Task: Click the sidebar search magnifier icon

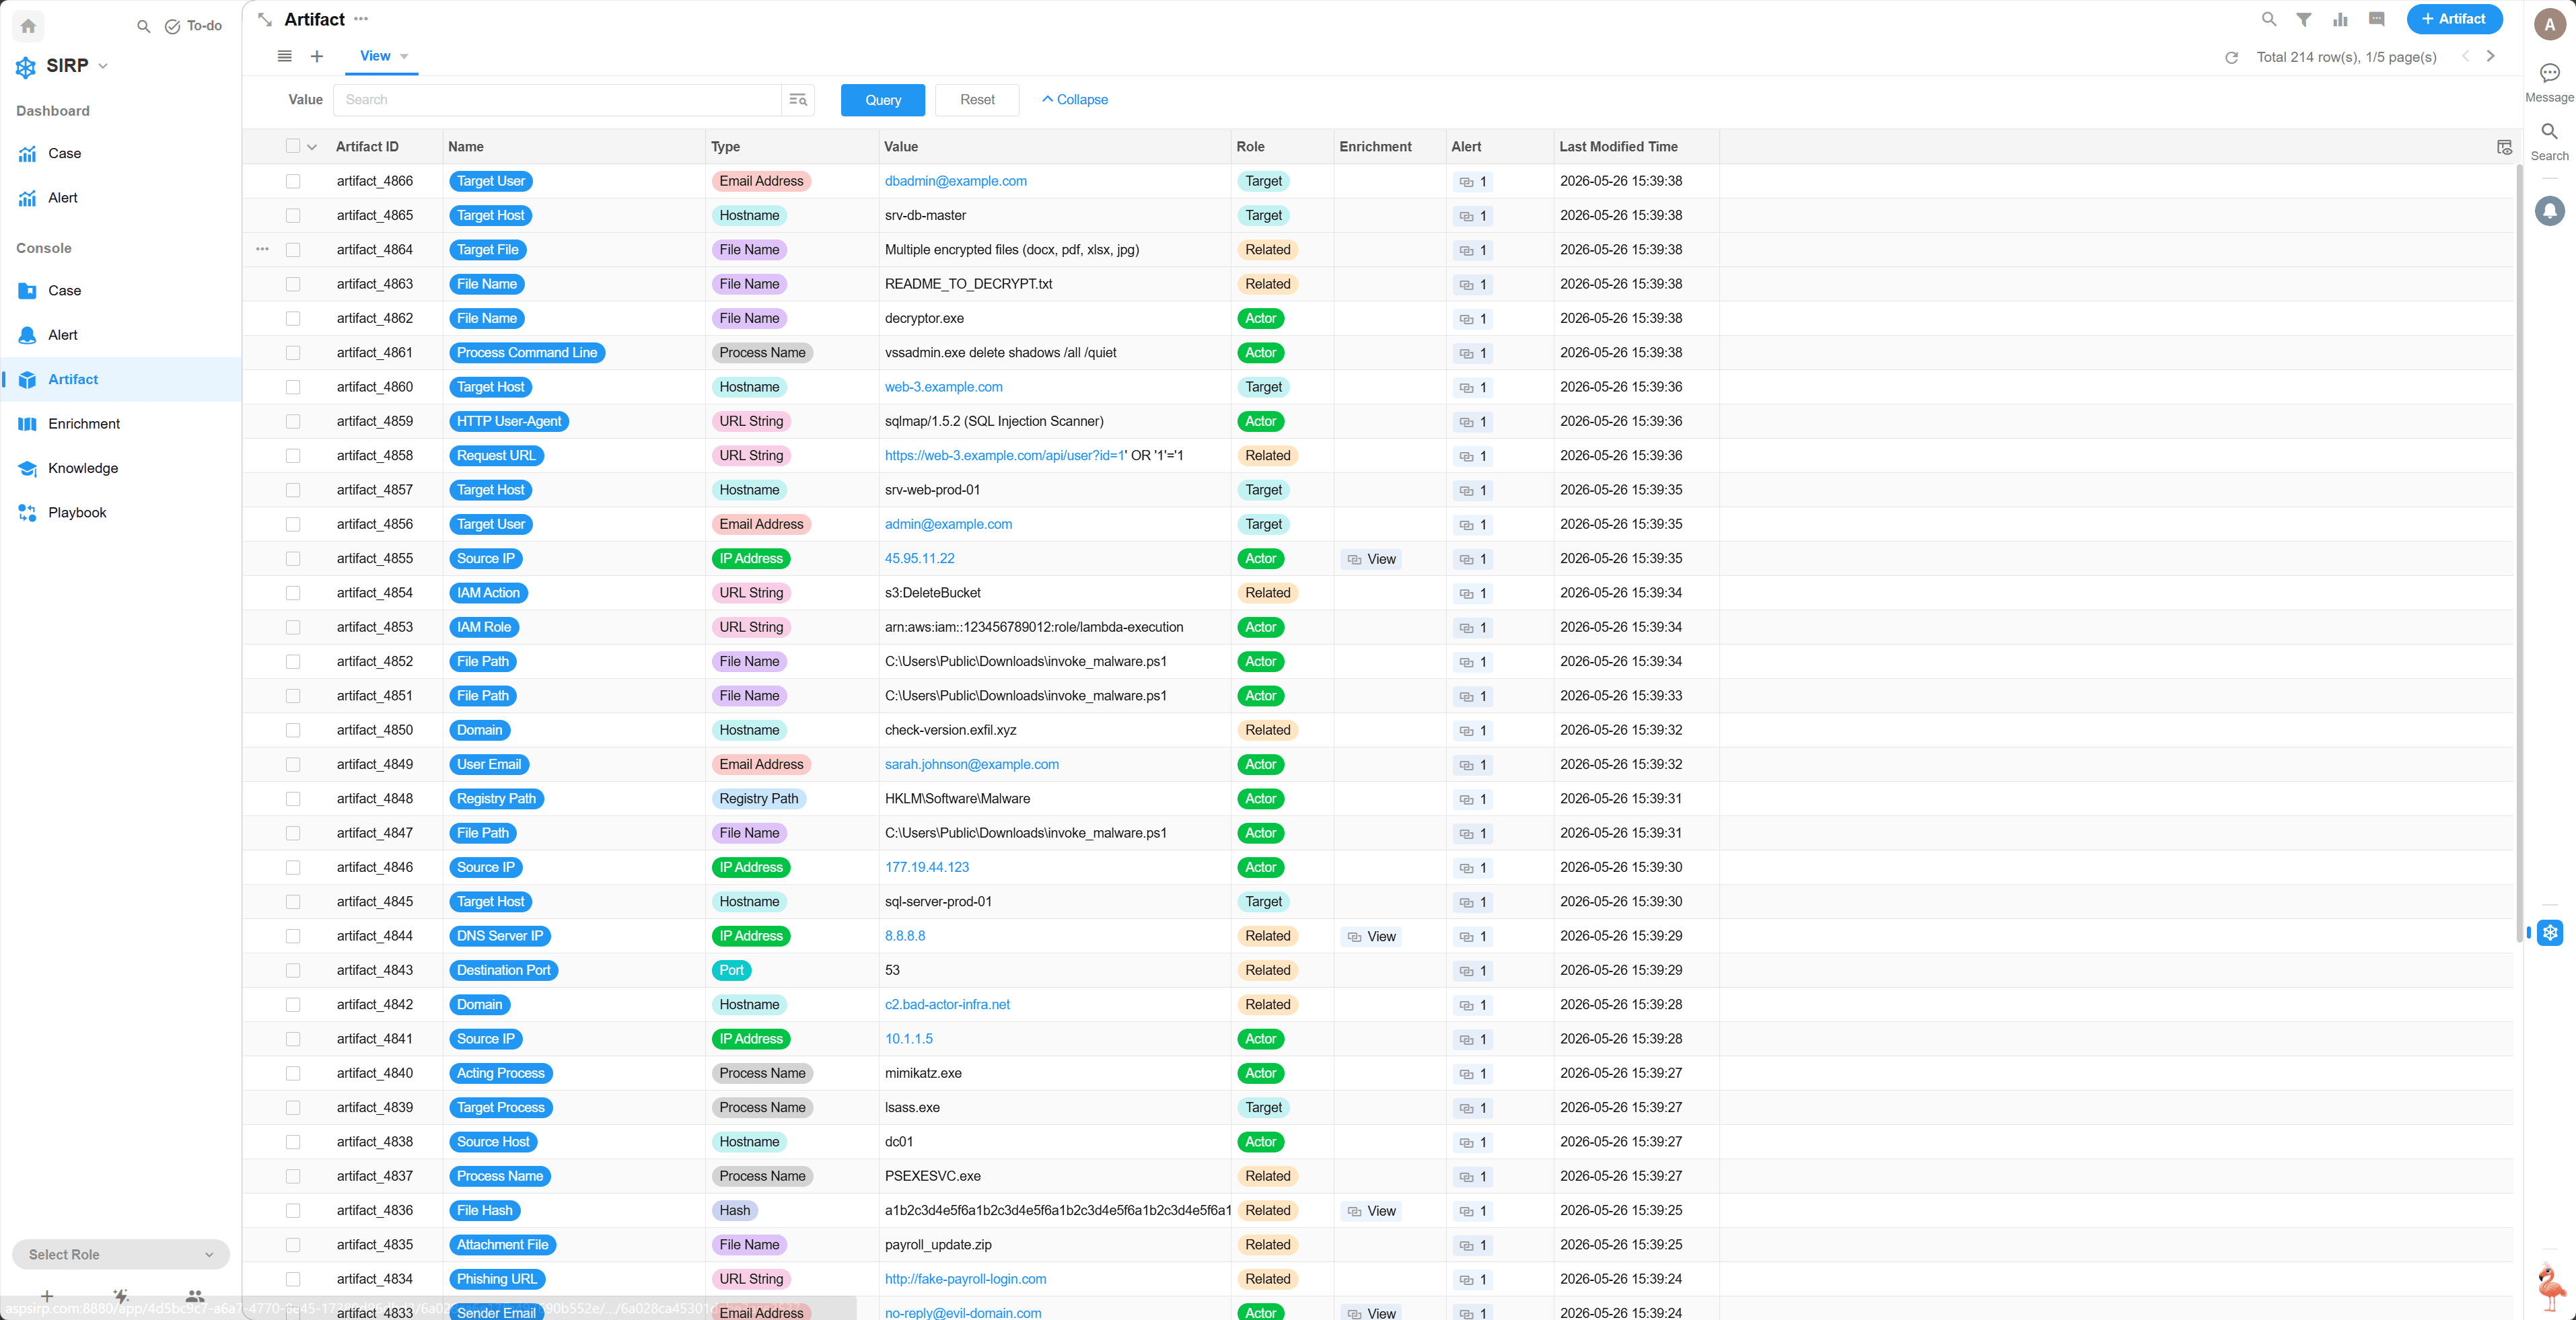Action: (144, 26)
